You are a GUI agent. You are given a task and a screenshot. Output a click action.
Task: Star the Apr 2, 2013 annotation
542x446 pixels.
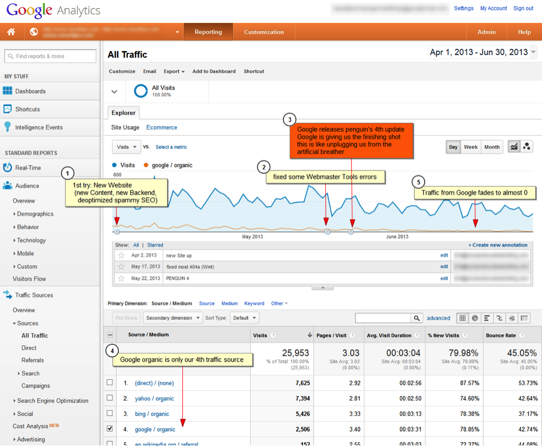pos(121,255)
